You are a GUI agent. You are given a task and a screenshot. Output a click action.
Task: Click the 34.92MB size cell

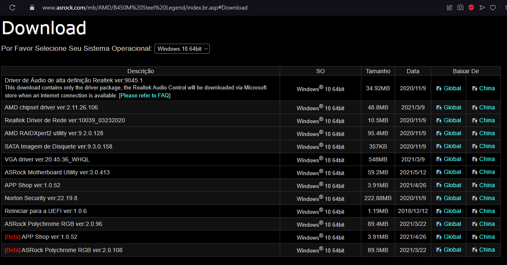378,88
